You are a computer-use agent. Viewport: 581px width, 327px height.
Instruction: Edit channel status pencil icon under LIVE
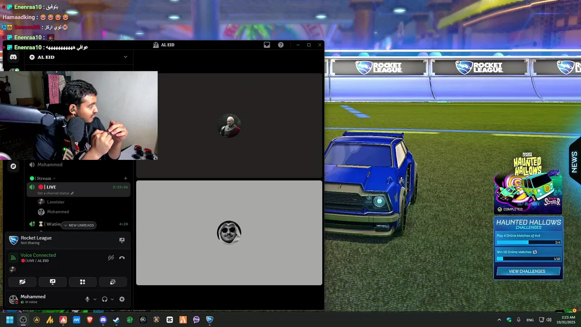[72, 193]
